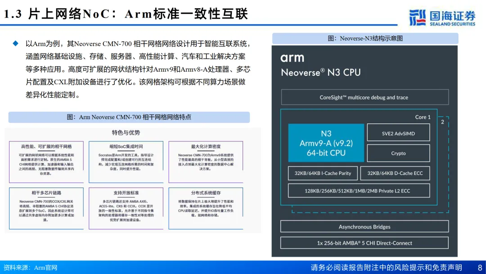Click the paragraph line ending '差异化性能定制。'
486x274 pixels.
click(53, 95)
